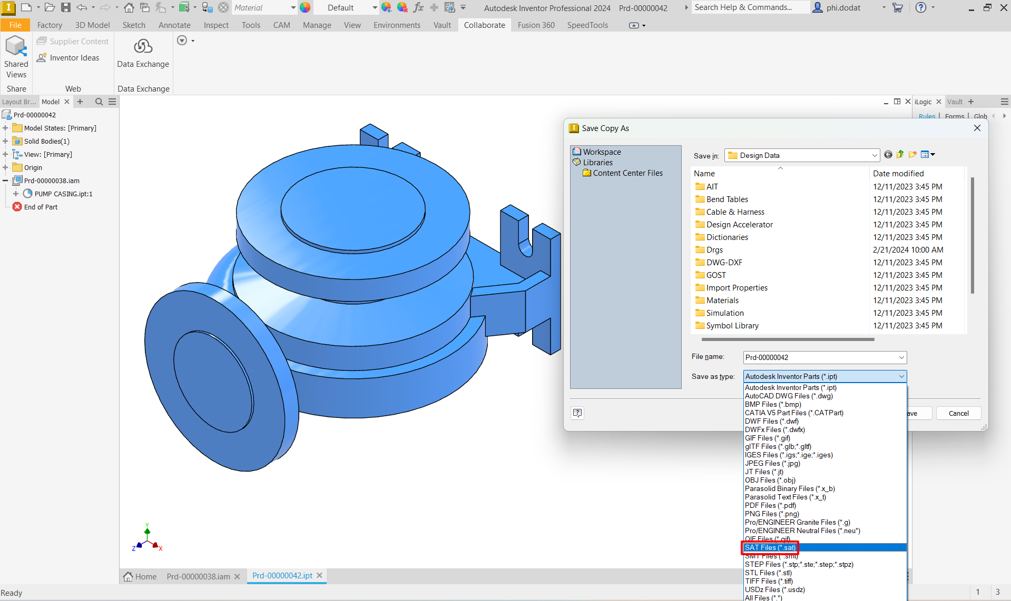Go up one folder level in dialog
This screenshot has height=601, width=1011.
(900, 155)
